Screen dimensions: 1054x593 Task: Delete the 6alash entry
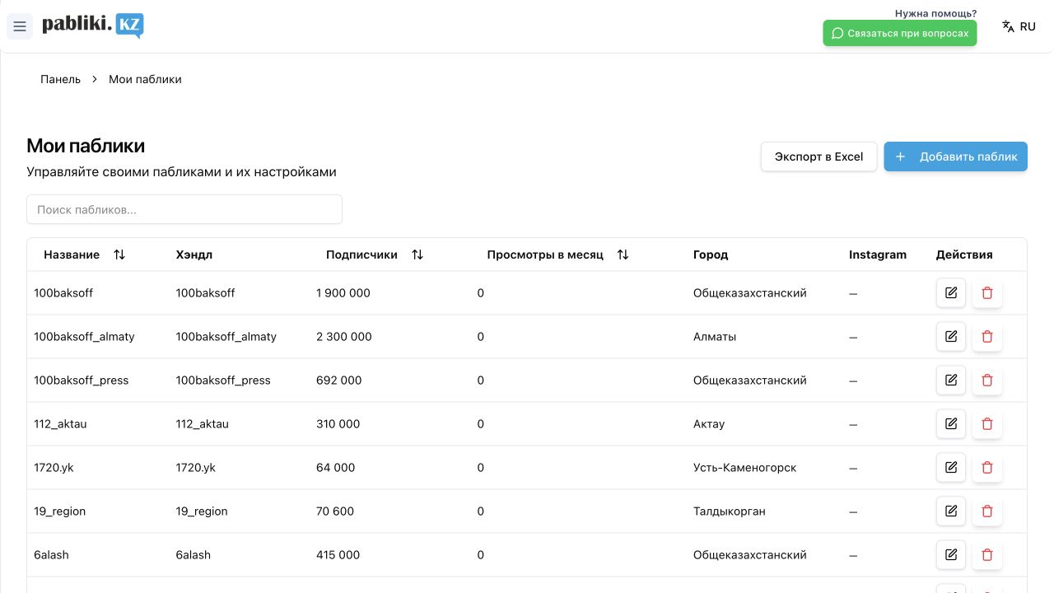pyautogui.click(x=987, y=554)
